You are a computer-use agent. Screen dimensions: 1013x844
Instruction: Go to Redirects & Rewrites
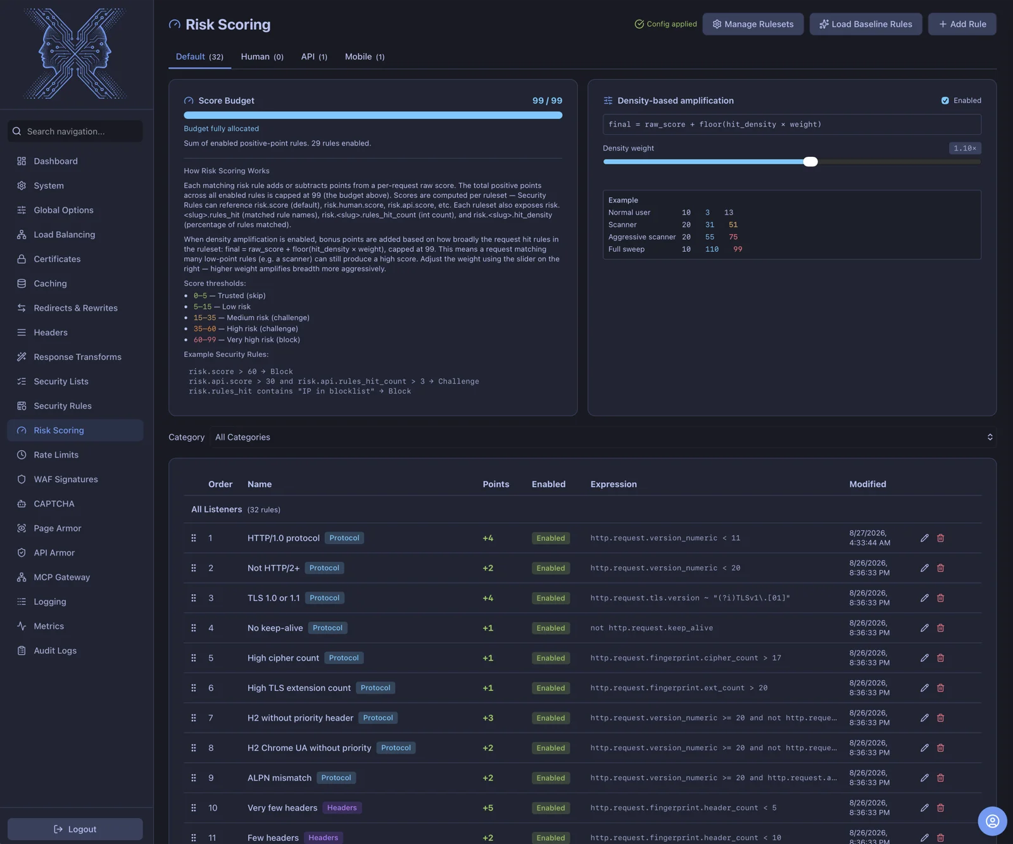point(75,308)
